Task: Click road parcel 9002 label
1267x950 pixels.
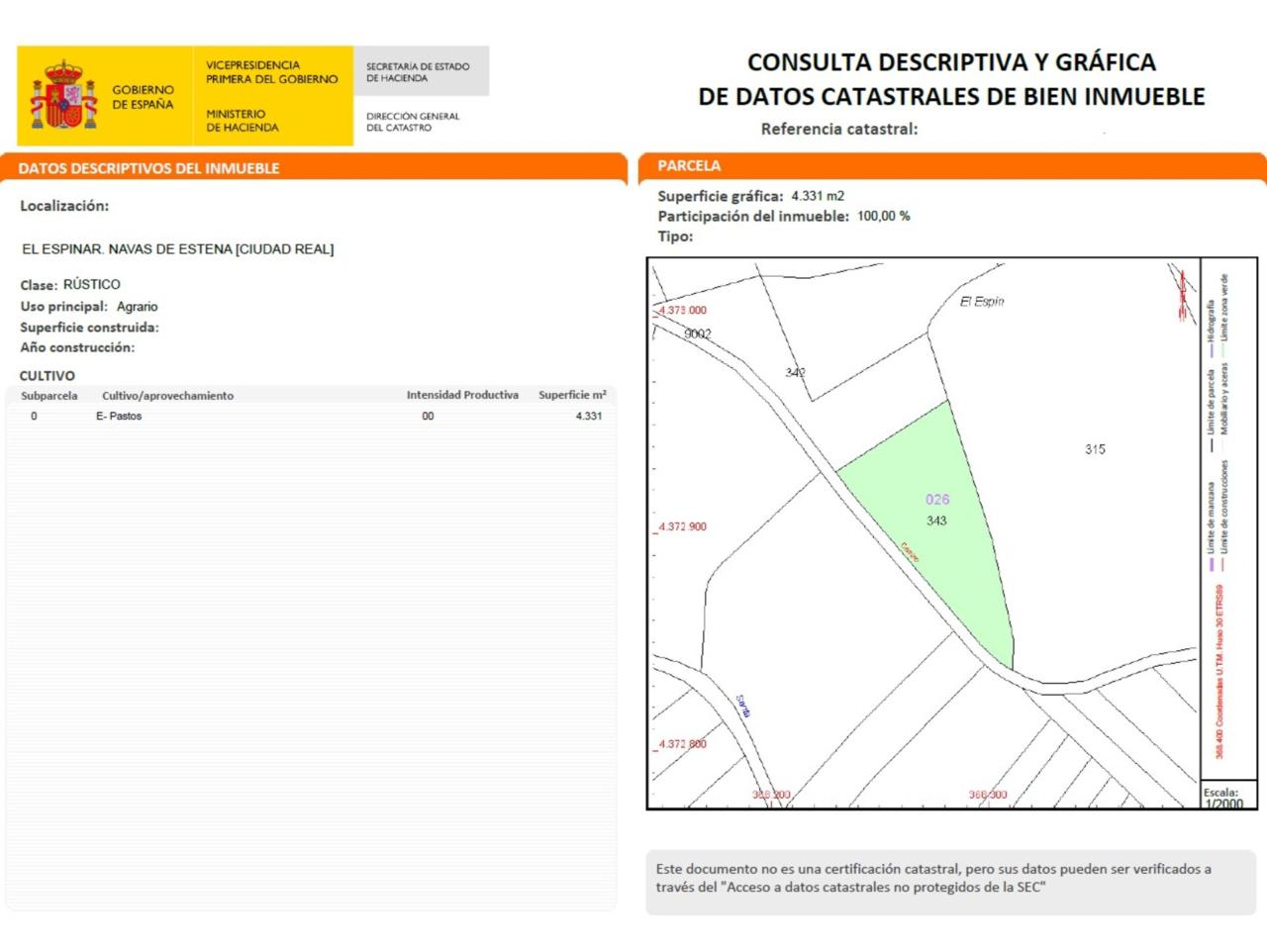Action: (x=697, y=333)
